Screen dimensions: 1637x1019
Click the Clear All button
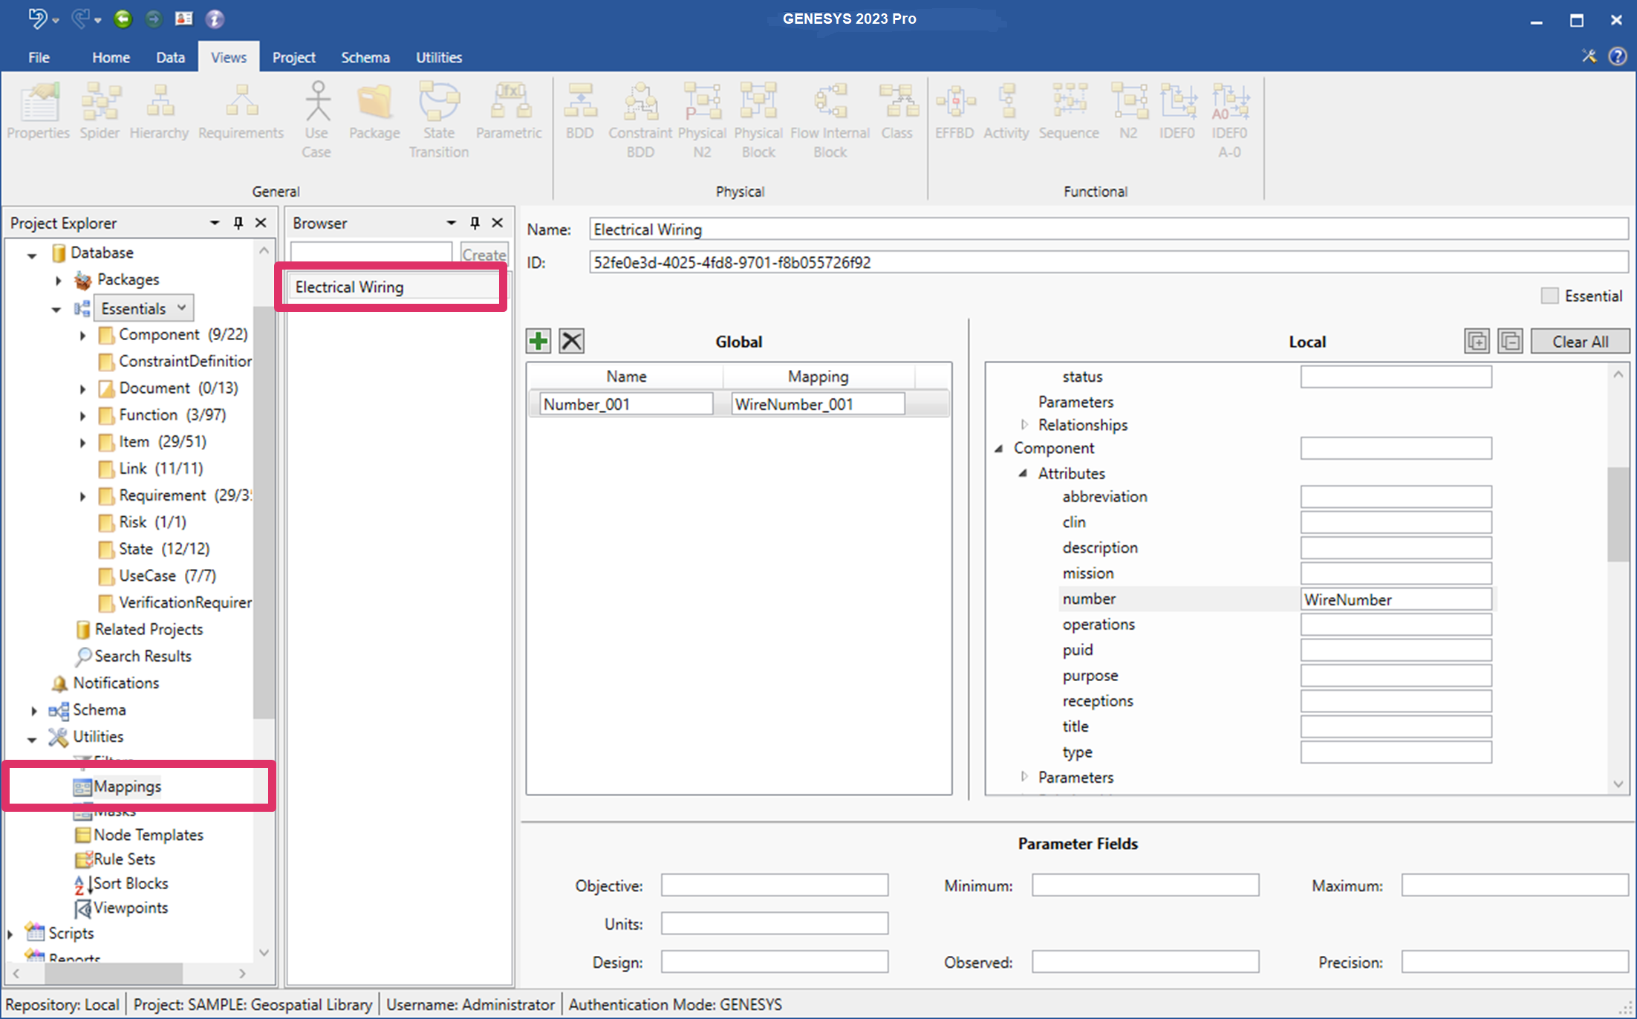click(x=1580, y=342)
